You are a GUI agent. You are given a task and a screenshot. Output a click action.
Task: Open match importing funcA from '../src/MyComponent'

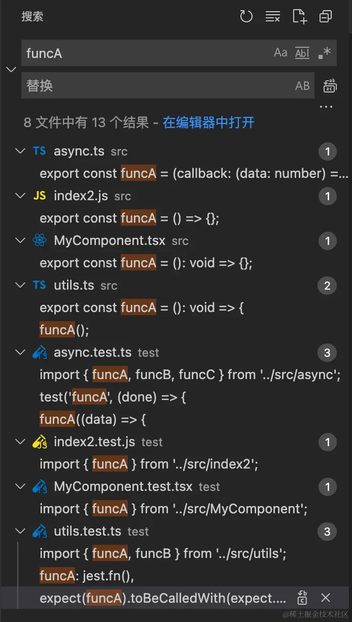[174, 509]
